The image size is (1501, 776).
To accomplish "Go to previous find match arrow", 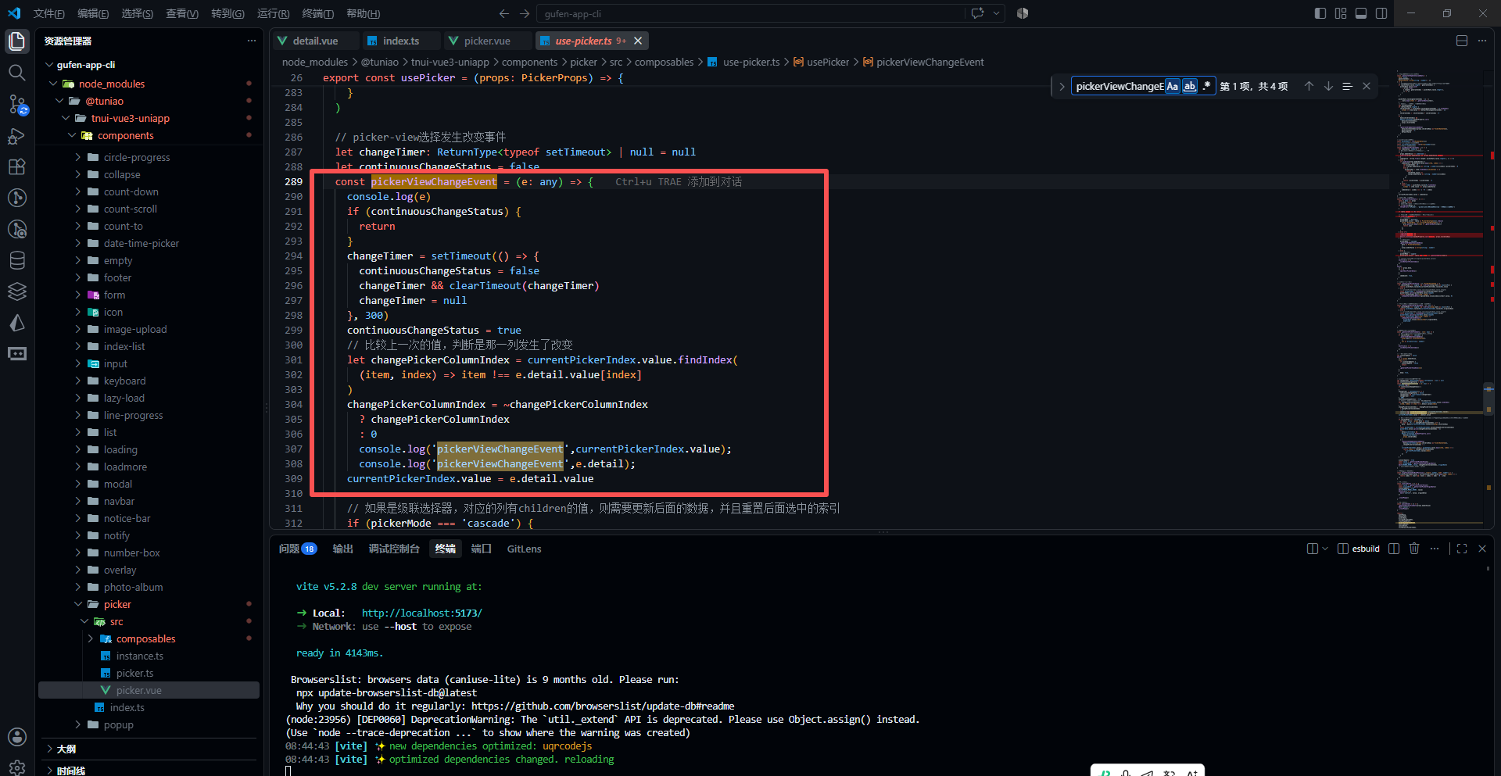I will coord(1309,86).
